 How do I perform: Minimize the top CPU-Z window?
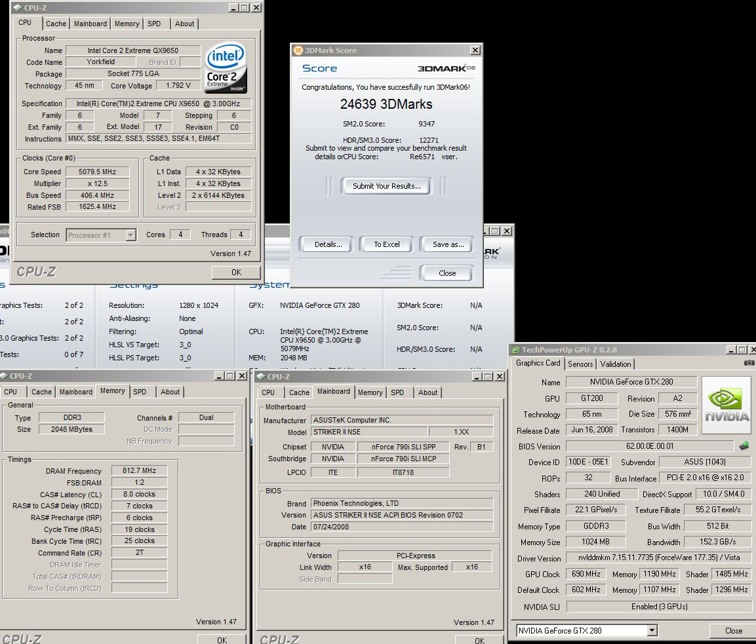(233, 8)
